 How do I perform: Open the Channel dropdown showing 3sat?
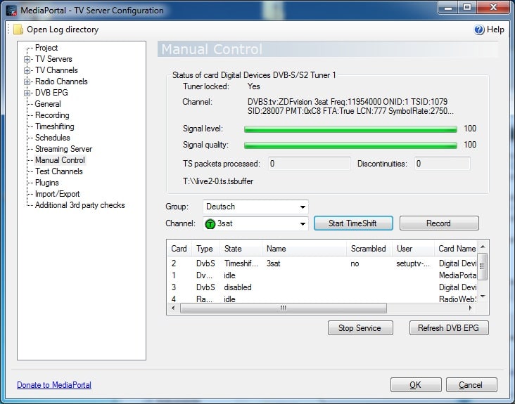coord(303,224)
